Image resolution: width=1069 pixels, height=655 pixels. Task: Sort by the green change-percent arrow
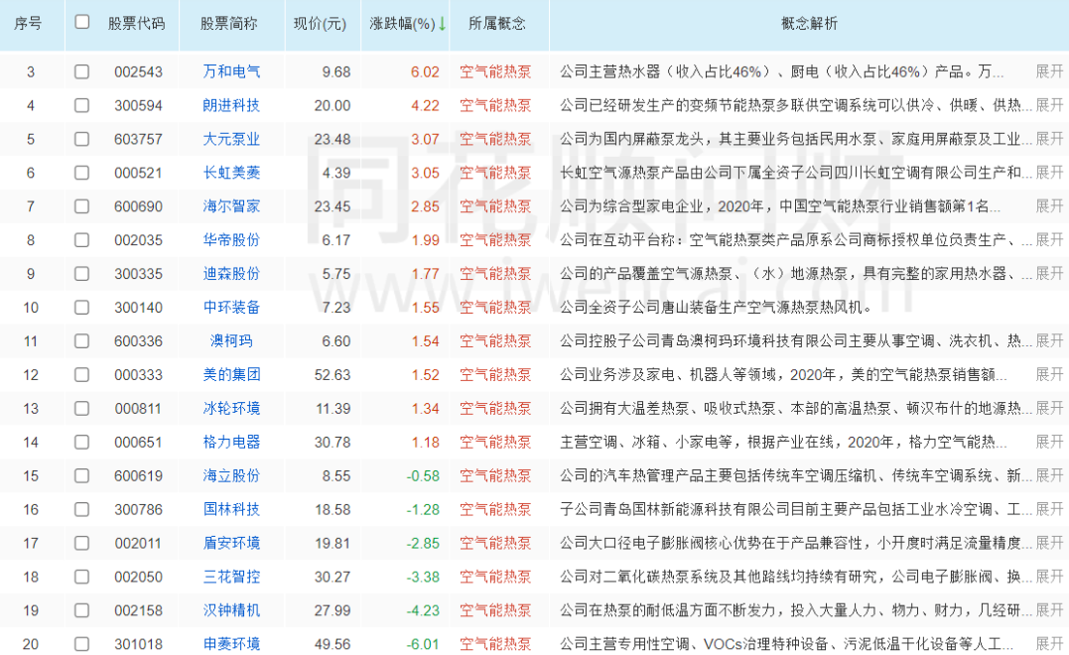(442, 24)
